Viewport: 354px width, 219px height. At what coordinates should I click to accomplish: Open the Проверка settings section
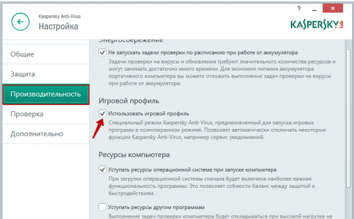[46, 114]
